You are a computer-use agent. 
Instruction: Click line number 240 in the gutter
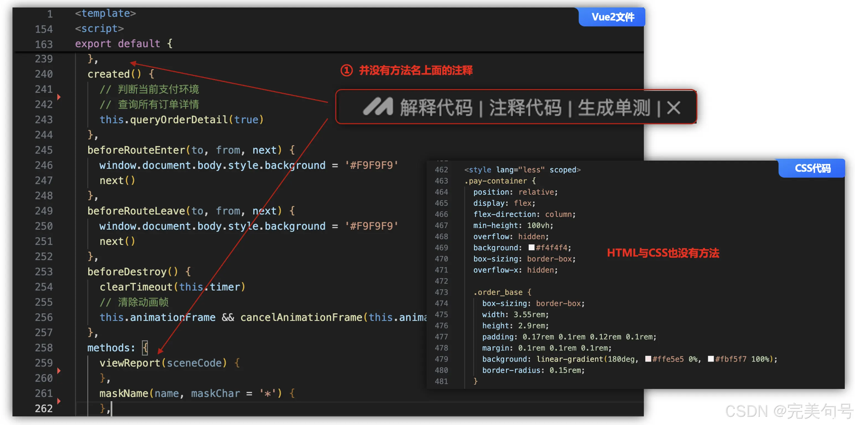click(x=43, y=74)
